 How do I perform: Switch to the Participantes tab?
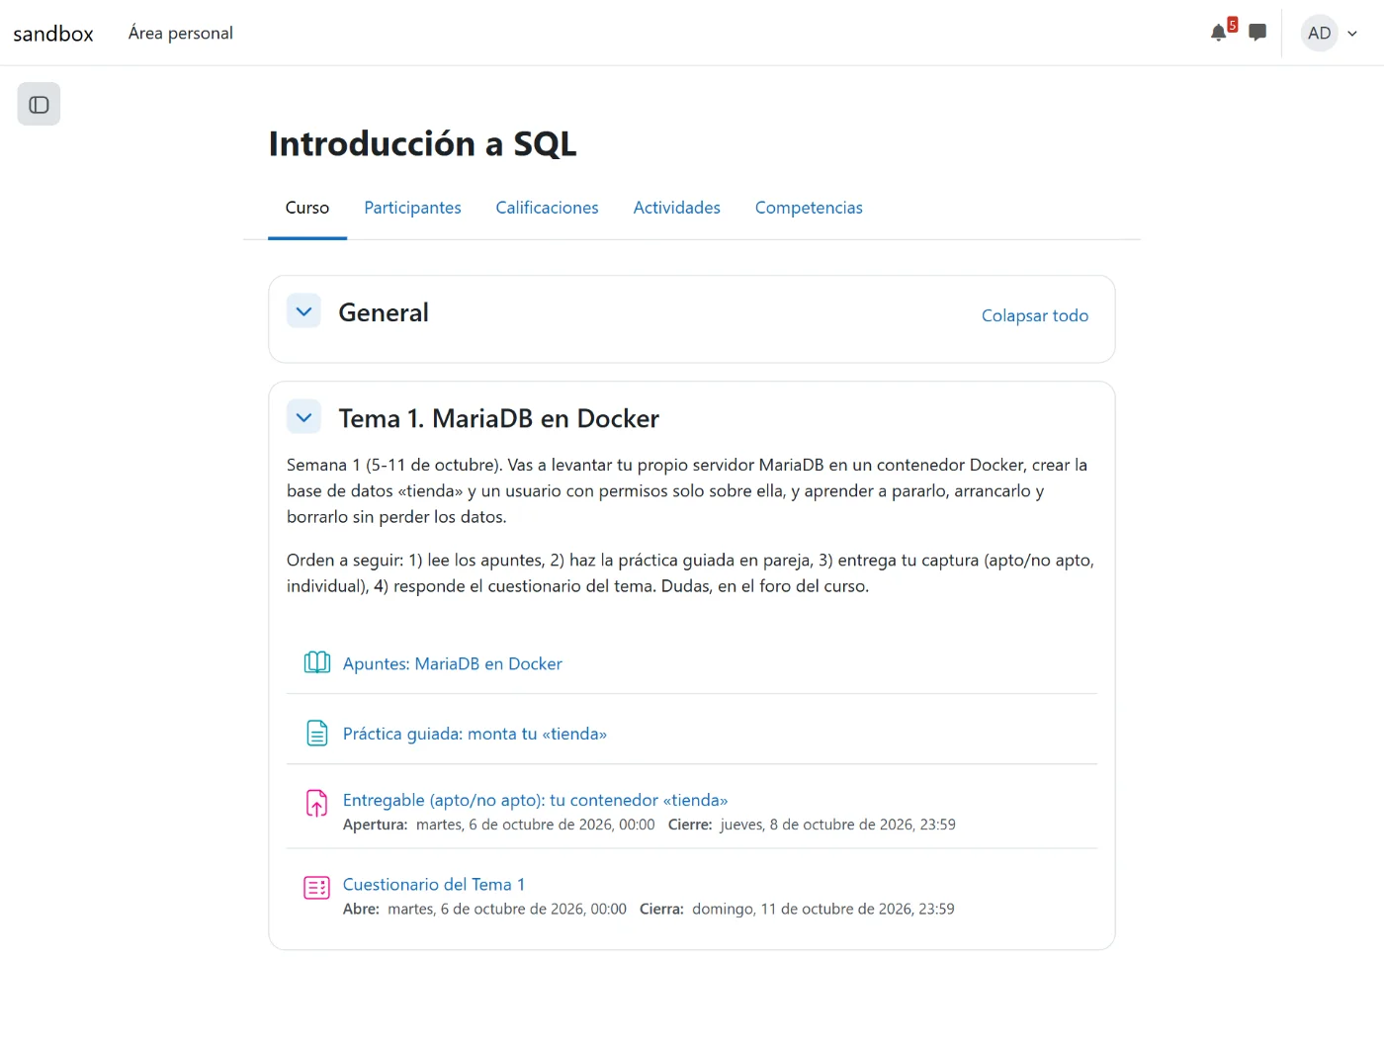[x=412, y=208]
